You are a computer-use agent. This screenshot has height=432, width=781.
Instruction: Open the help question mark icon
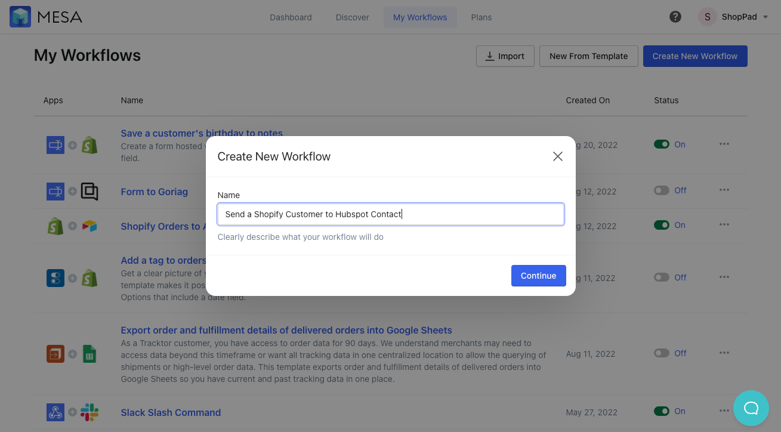point(675,17)
